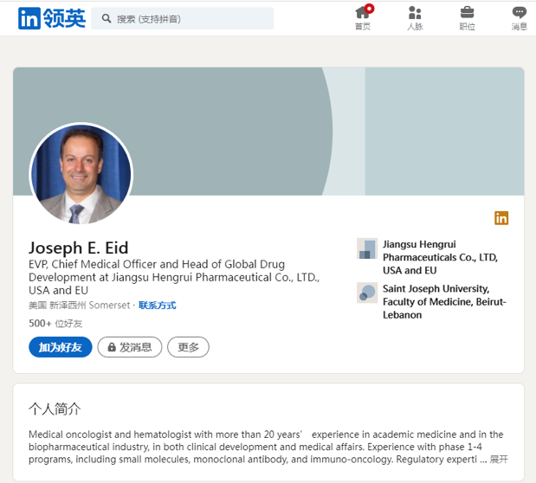
Task: Click the LinkedIn 领英 logo
Action: (x=52, y=18)
